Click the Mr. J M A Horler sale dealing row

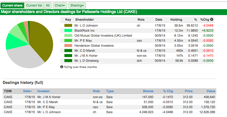(109, 97)
